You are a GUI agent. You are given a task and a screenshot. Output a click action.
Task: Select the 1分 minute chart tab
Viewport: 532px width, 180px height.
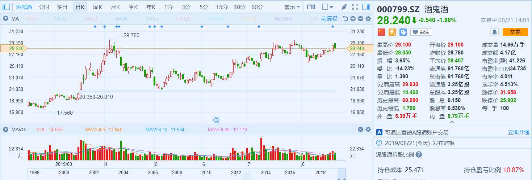168,6
